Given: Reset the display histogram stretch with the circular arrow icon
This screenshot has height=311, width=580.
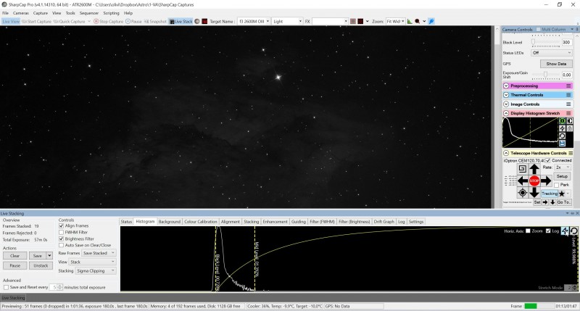Looking at the screenshot, I should coord(562,136).
